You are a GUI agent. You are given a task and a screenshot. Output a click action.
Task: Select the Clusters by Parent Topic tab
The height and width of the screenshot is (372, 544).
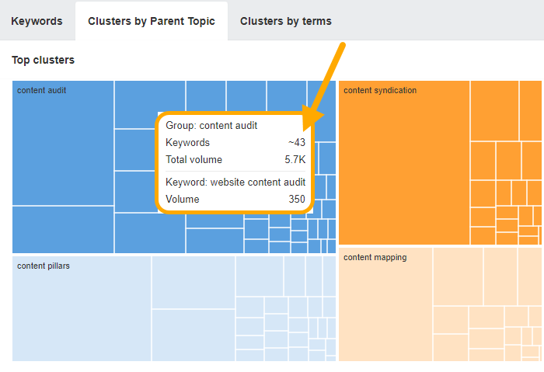[x=151, y=21]
